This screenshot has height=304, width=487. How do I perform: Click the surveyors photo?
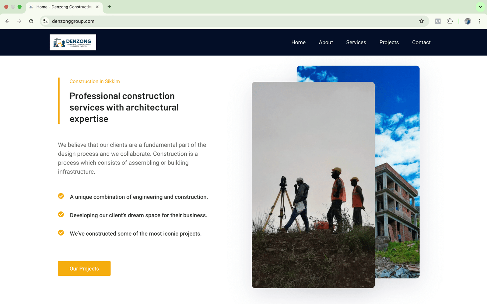click(x=313, y=185)
